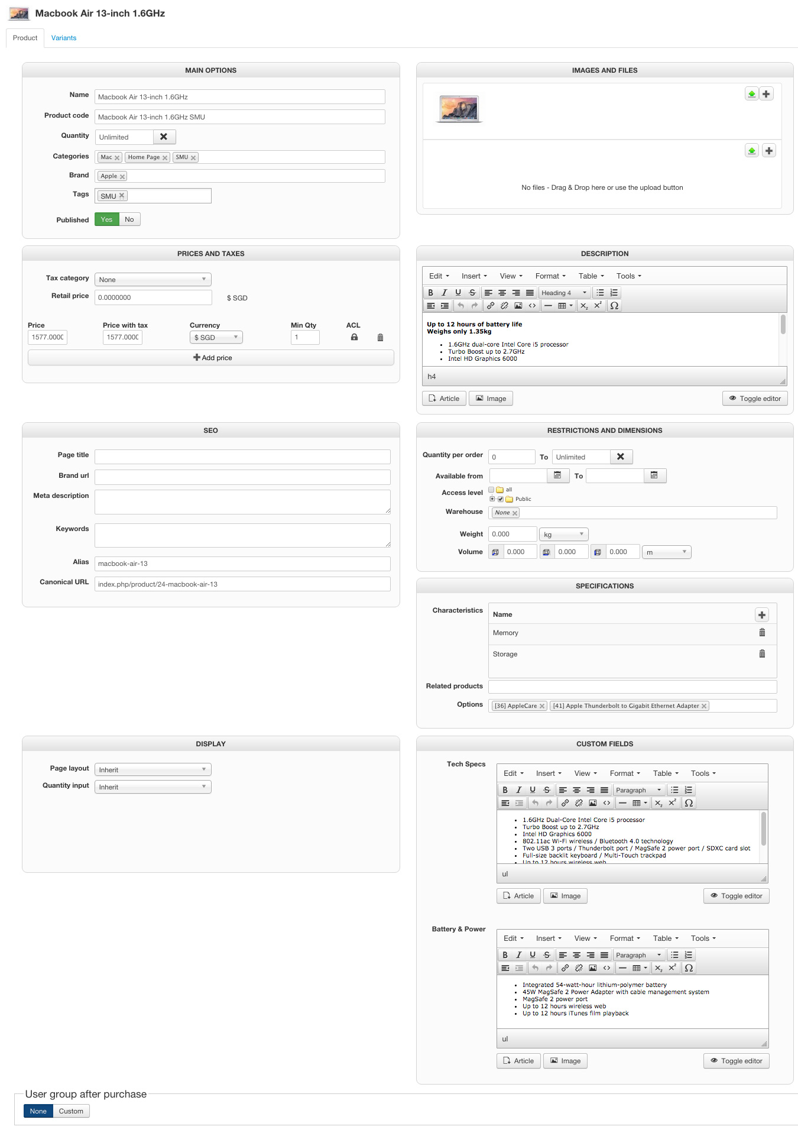This screenshot has height=1136, width=798.
Task: Open the volume unit m dropdown
Action: click(667, 552)
